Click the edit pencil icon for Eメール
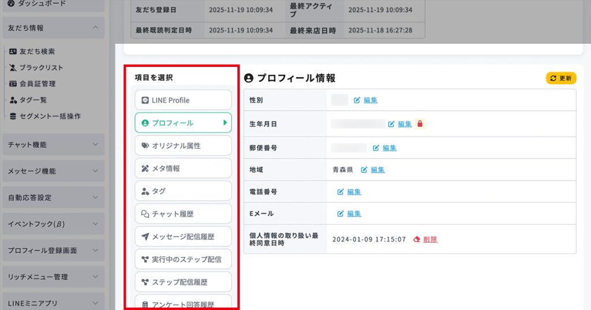The image size is (591, 310). click(341, 214)
